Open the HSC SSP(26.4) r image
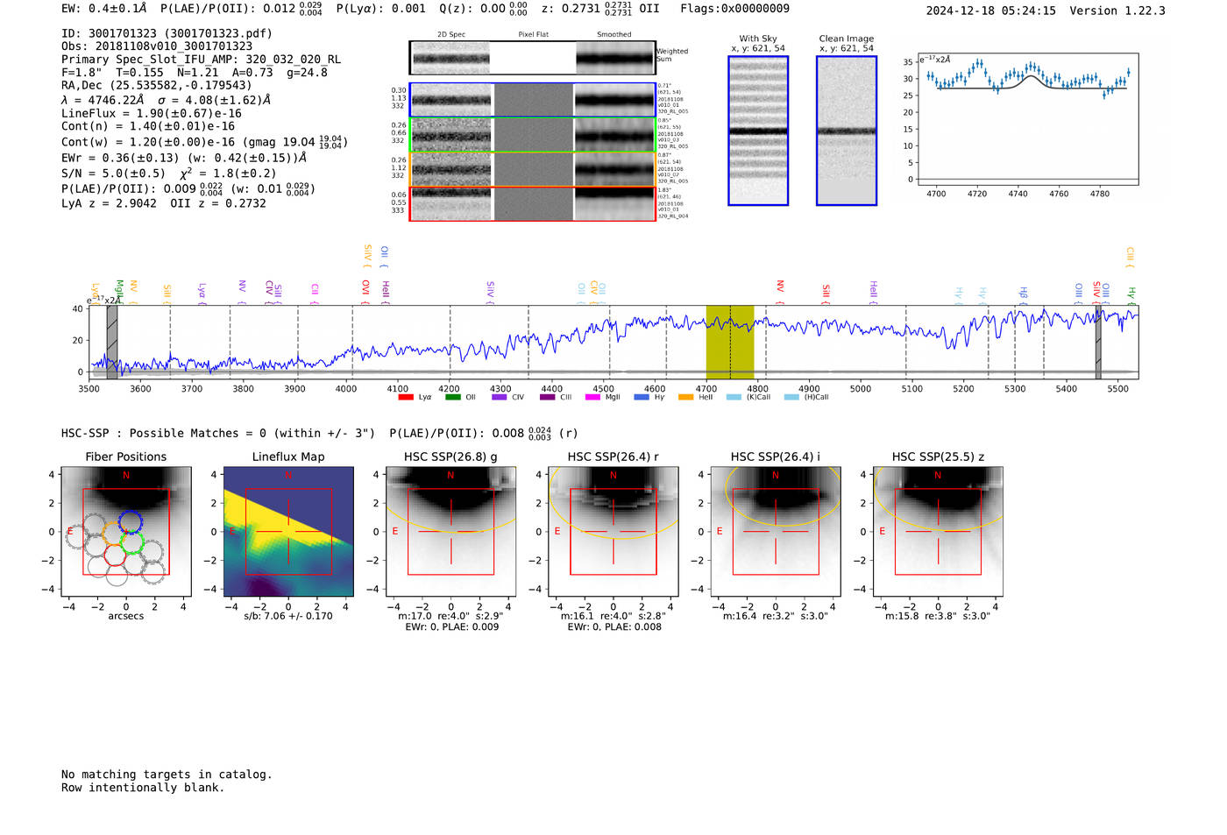Viewport: 1227px width, 835px height. point(613,532)
